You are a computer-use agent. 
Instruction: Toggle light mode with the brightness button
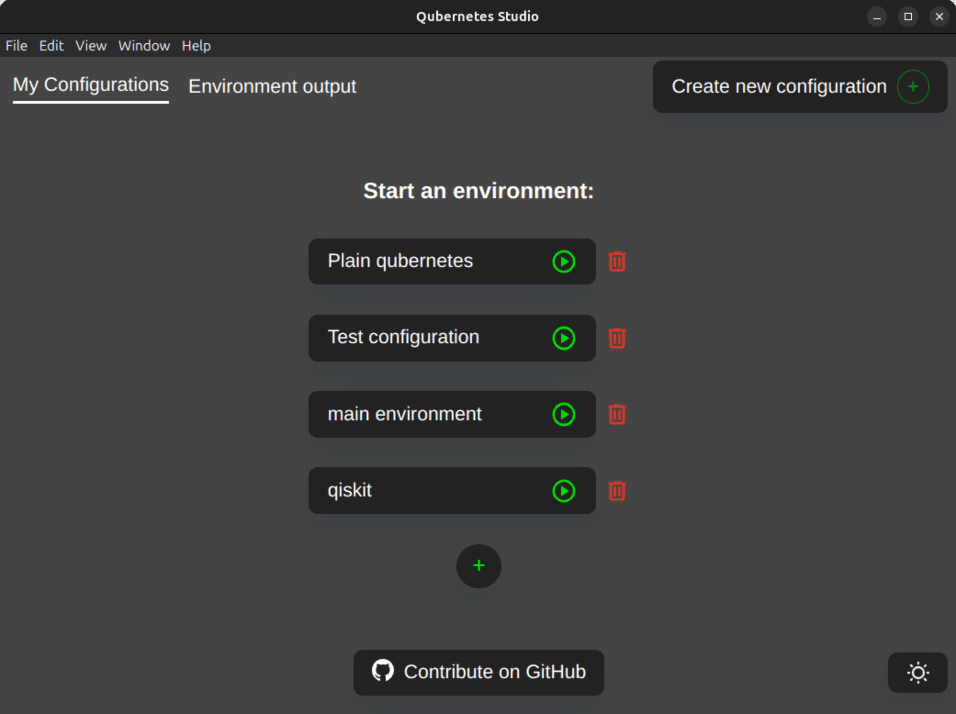[x=918, y=672]
